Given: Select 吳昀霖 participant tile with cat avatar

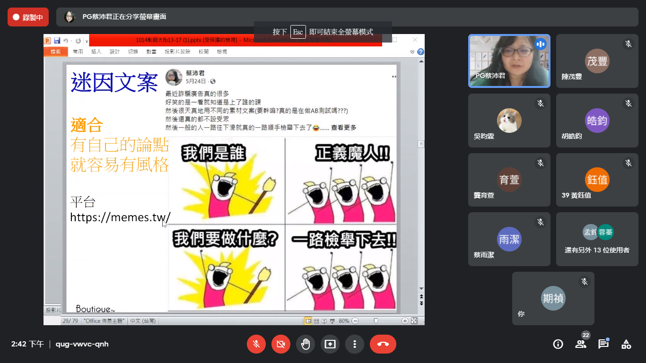Looking at the screenshot, I should 509,121.
